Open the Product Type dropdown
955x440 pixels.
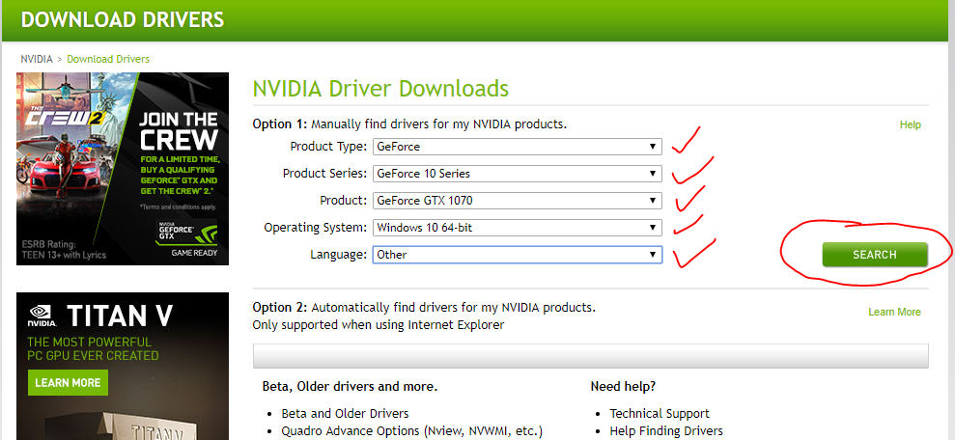click(x=517, y=147)
